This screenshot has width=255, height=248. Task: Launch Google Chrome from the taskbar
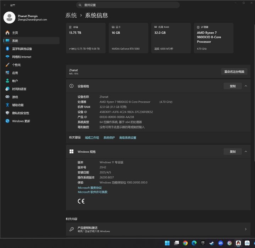click(x=185, y=243)
